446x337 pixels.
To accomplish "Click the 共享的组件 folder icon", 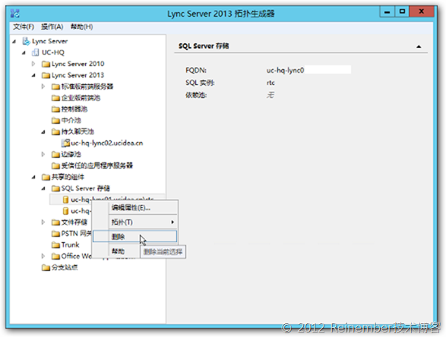I will pos(46,177).
